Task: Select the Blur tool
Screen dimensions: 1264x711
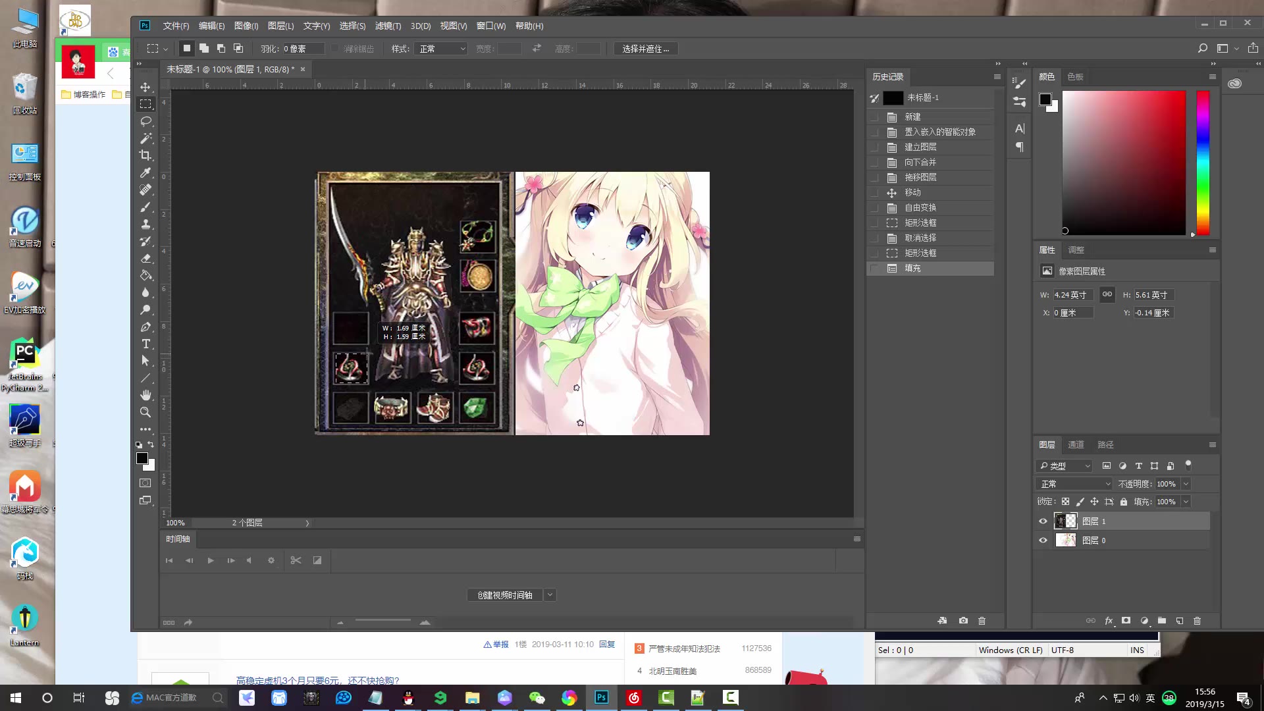Action: point(145,292)
